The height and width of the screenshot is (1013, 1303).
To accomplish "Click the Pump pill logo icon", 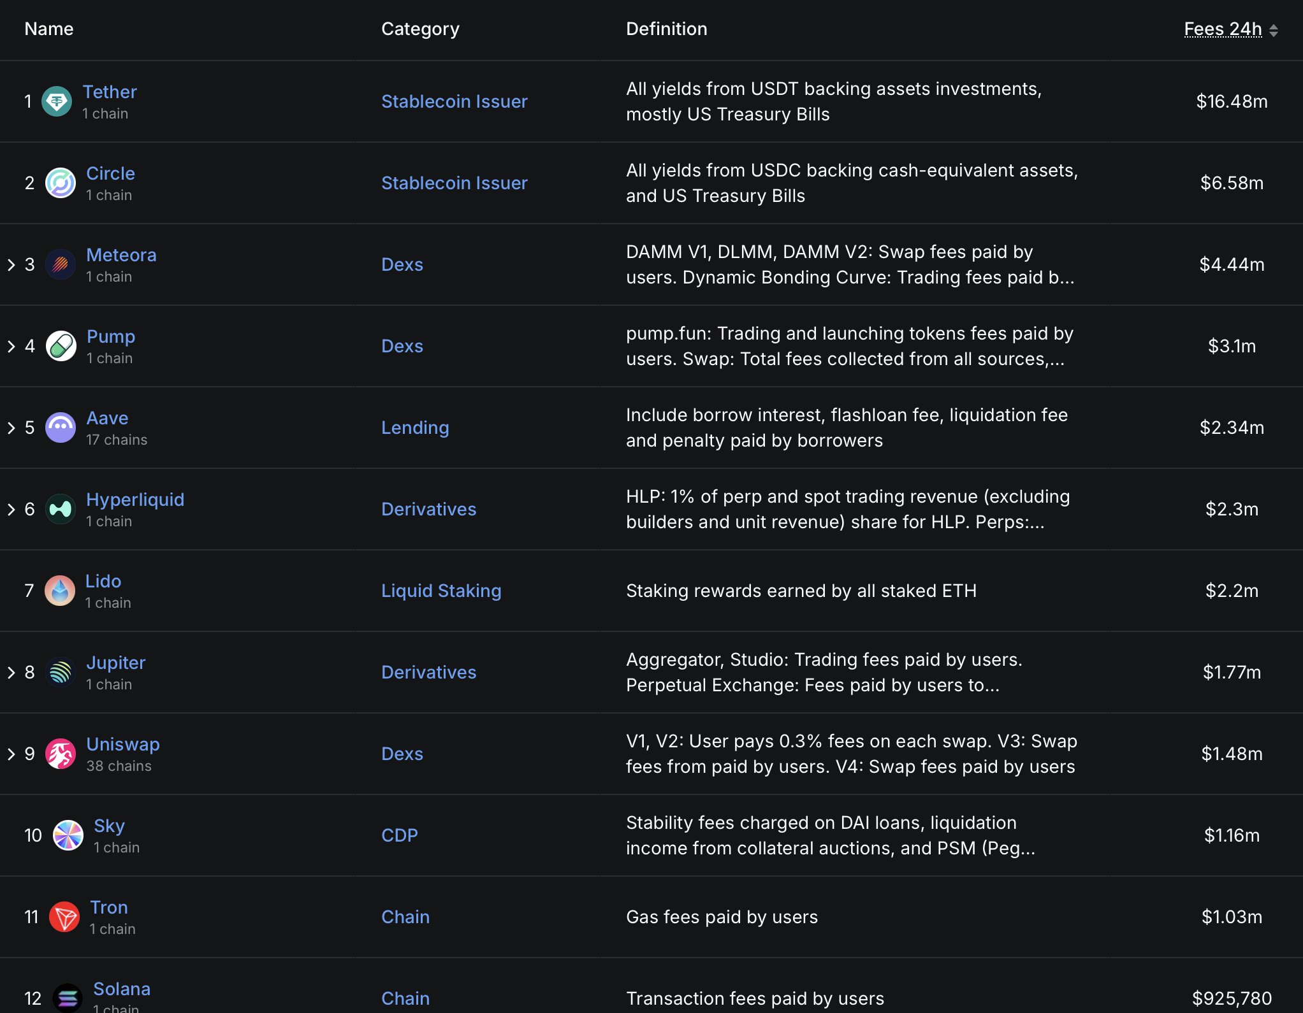I will pyautogui.click(x=61, y=346).
